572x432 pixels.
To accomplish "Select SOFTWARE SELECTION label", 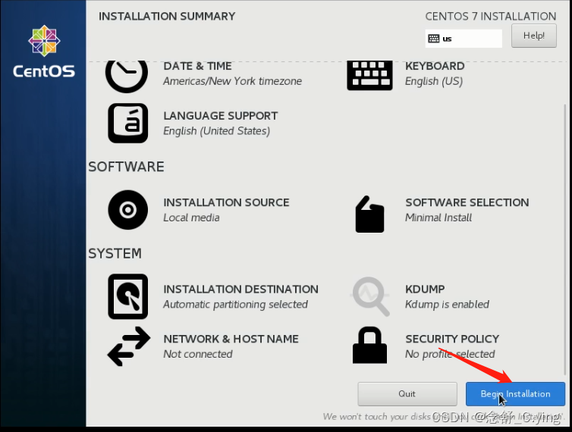I will pyautogui.click(x=467, y=202).
